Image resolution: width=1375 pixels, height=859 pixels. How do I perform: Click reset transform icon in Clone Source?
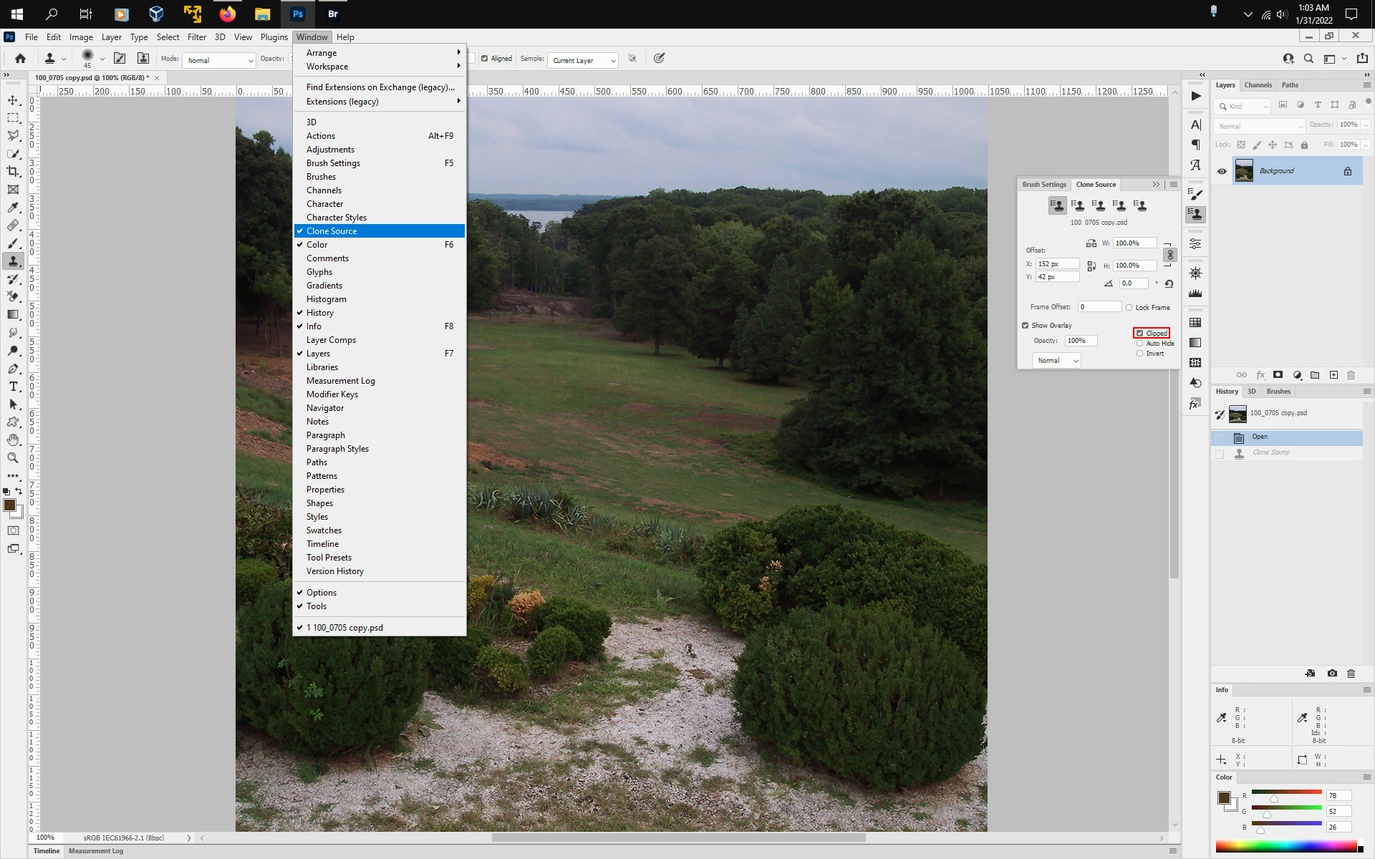pyautogui.click(x=1169, y=283)
